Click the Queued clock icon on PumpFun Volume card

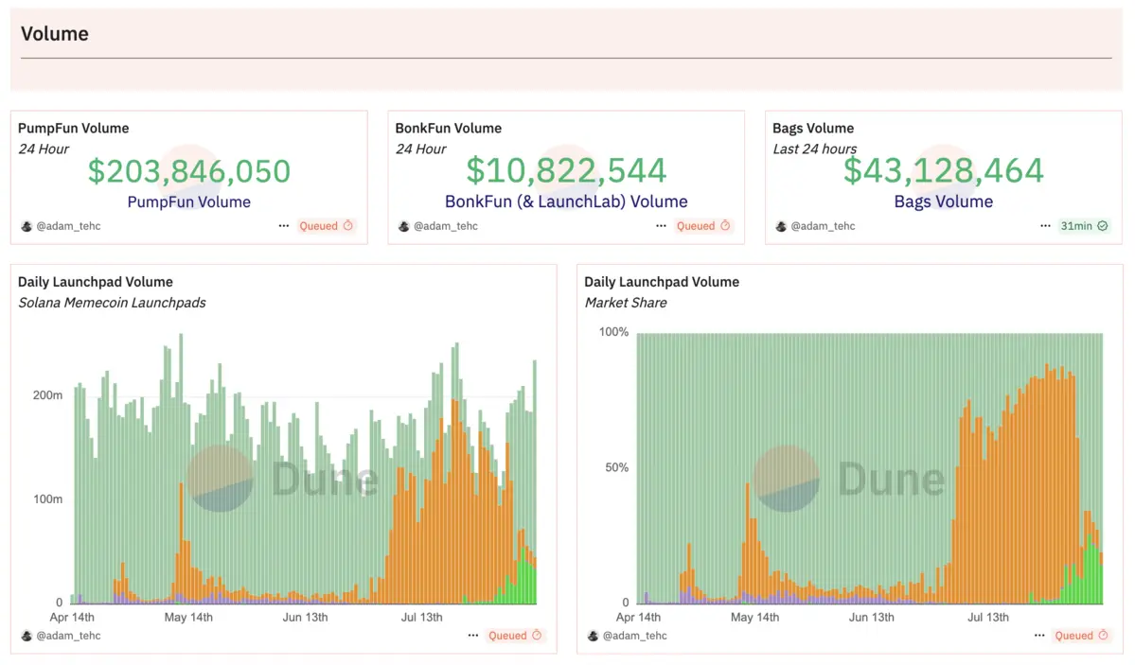click(x=347, y=226)
